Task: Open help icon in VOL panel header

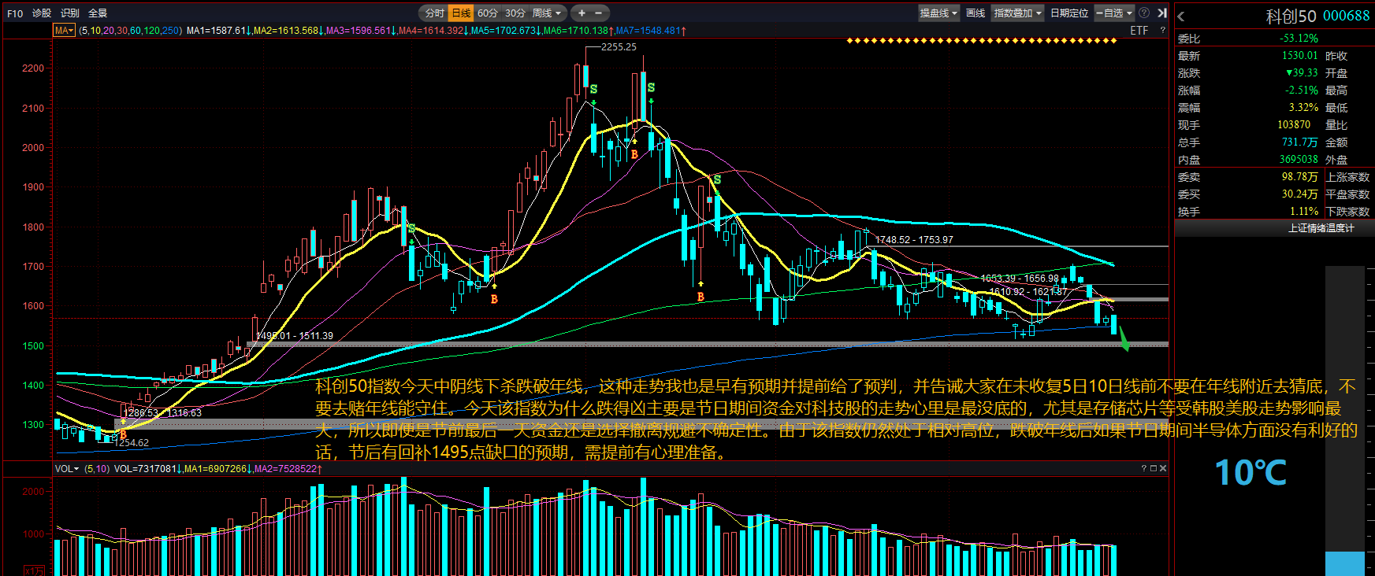Action: click(1144, 468)
